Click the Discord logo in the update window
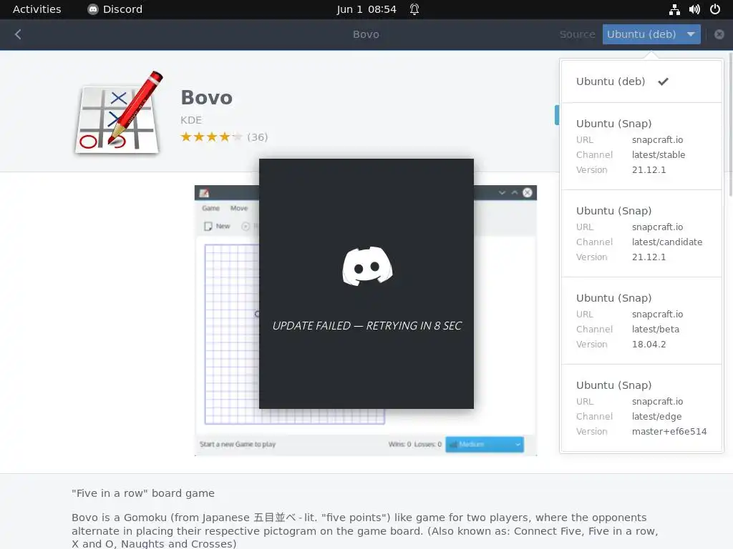 (367, 266)
